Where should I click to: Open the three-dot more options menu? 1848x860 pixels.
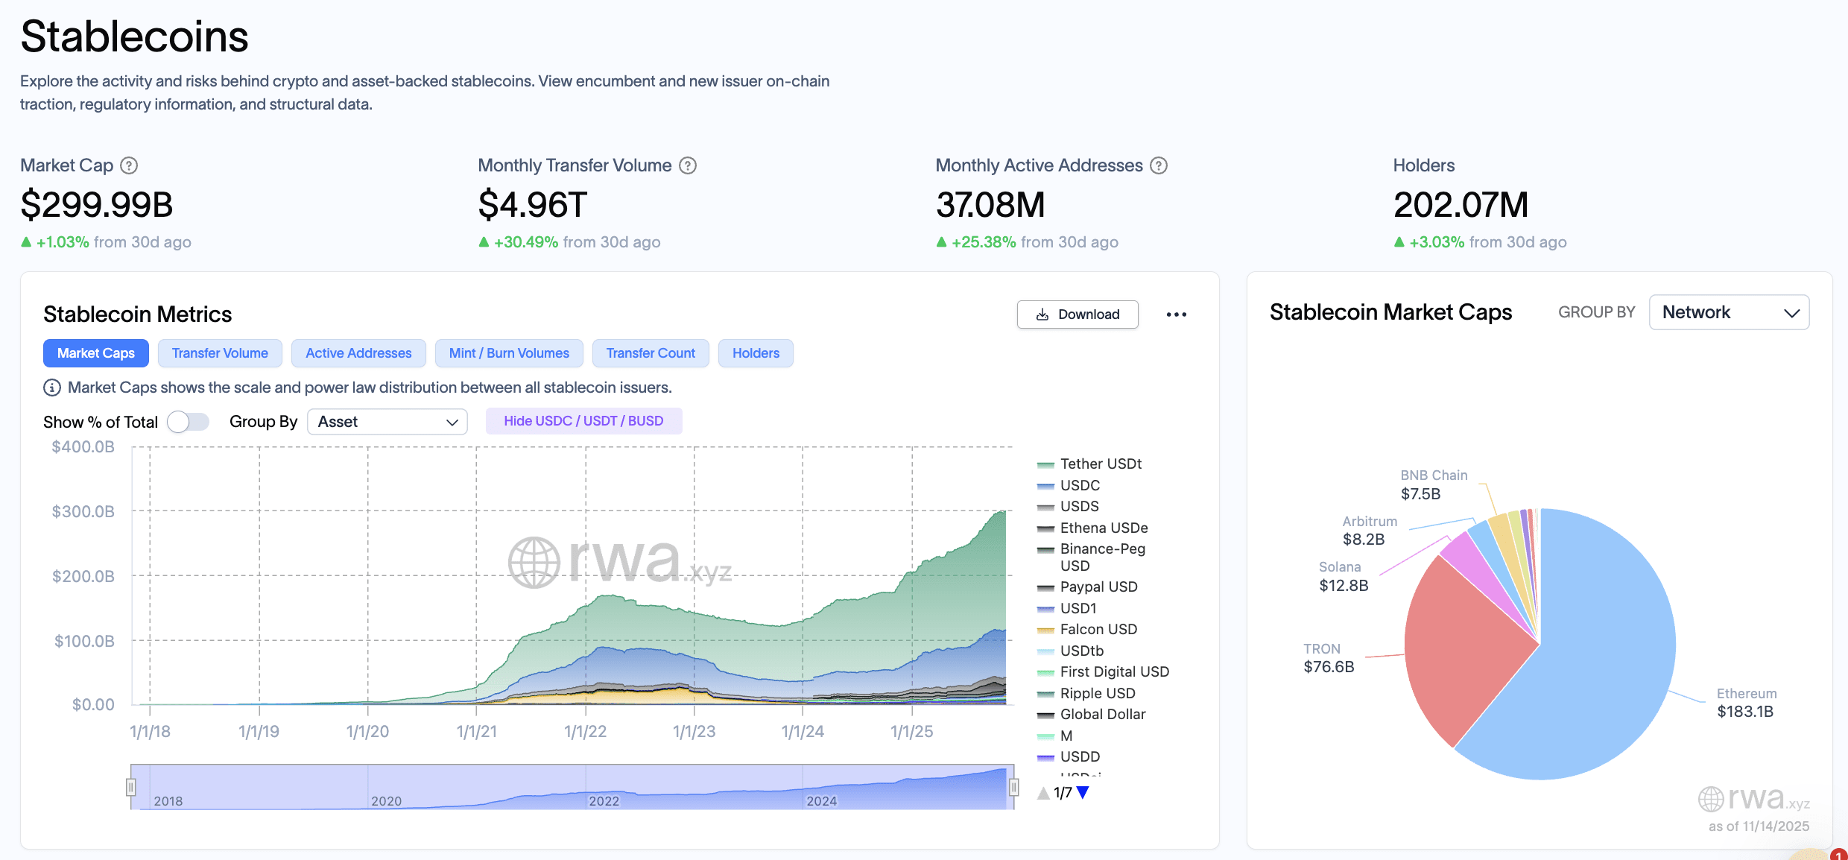click(1176, 314)
